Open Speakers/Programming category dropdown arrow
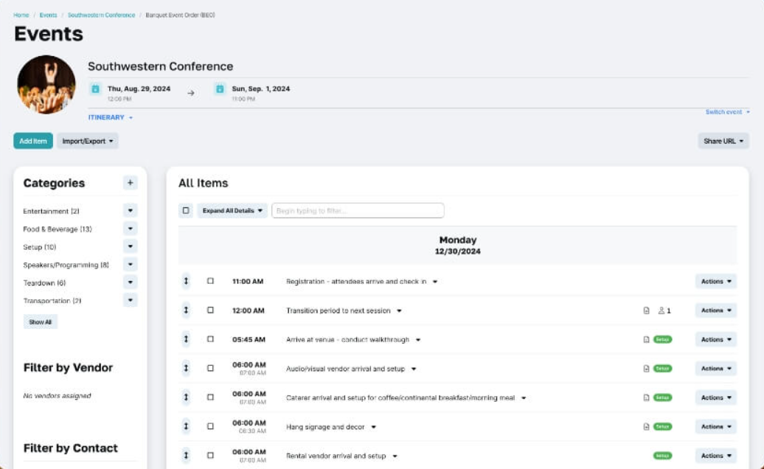The height and width of the screenshot is (469, 764). [130, 265]
